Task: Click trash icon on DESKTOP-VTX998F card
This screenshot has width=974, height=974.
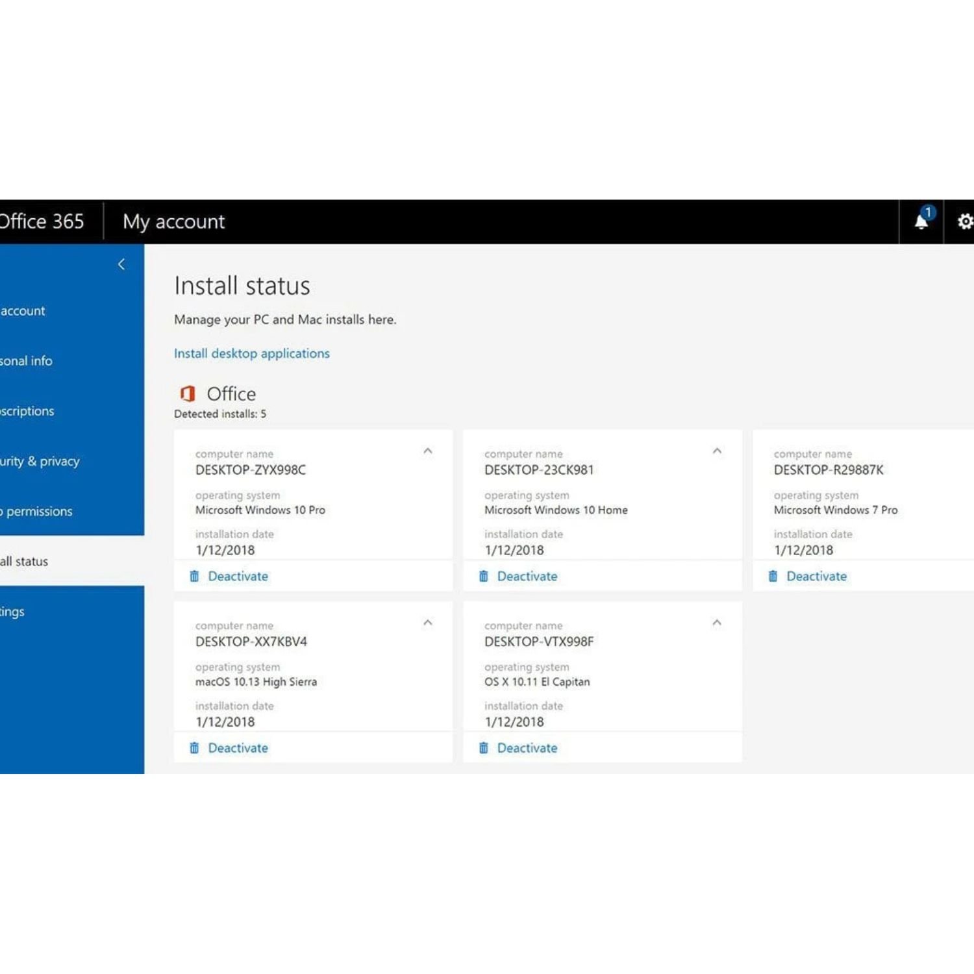Action: click(483, 747)
